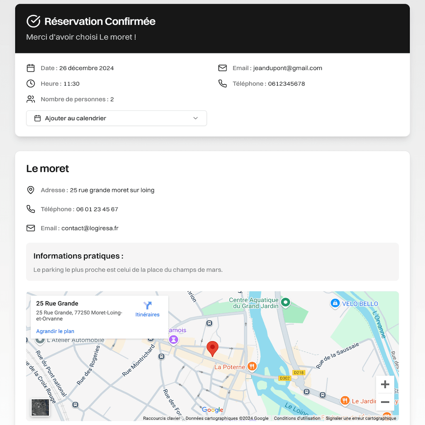This screenshot has height=425, width=425.
Task: Click the Informations pratiques heading
Action: pos(78,256)
